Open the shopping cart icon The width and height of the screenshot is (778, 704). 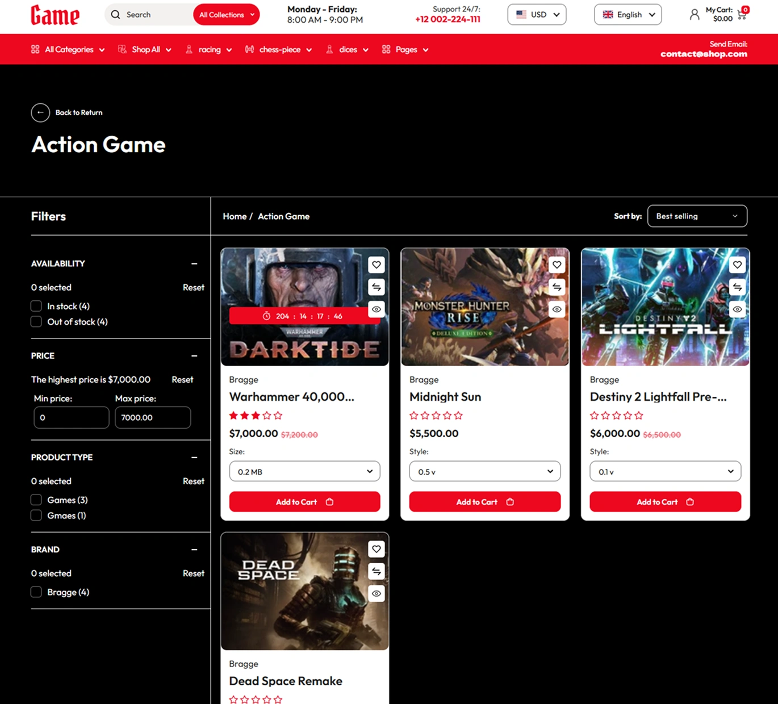coord(742,15)
